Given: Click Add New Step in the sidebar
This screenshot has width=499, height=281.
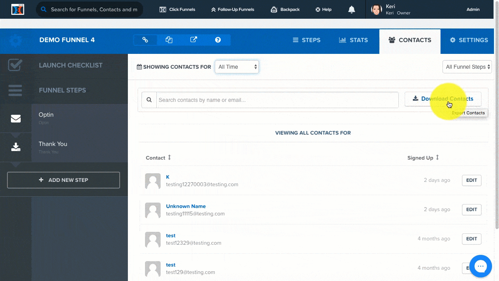Looking at the screenshot, I should (63, 180).
